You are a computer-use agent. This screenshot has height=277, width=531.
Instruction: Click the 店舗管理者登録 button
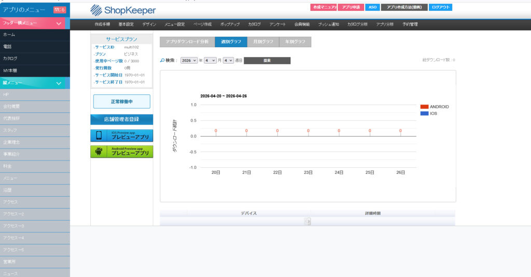click(121, 120)
